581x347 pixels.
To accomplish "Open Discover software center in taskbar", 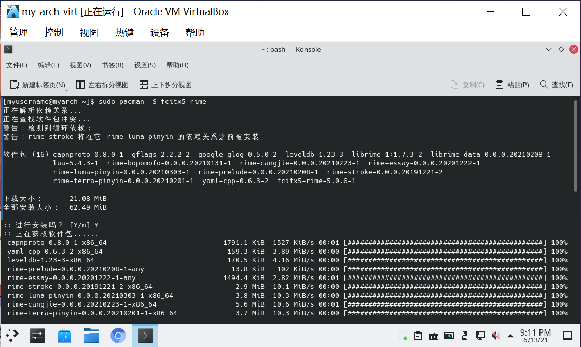I will coord(64,336).
